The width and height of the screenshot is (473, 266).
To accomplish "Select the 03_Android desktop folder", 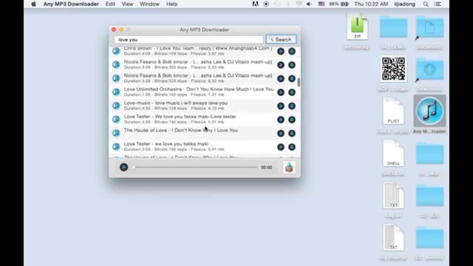I will tap(429, 242).
